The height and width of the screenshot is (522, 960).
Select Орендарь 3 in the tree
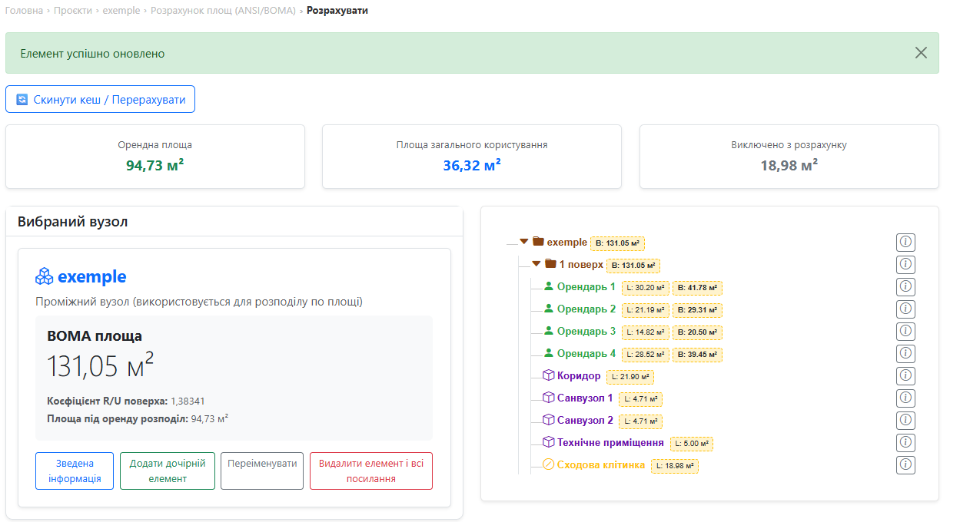[x=586, y=332]
